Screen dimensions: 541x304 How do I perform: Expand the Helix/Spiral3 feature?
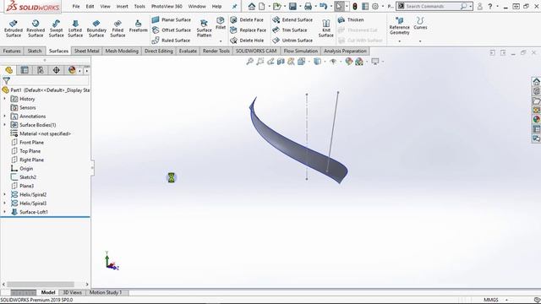click(5, 204)
